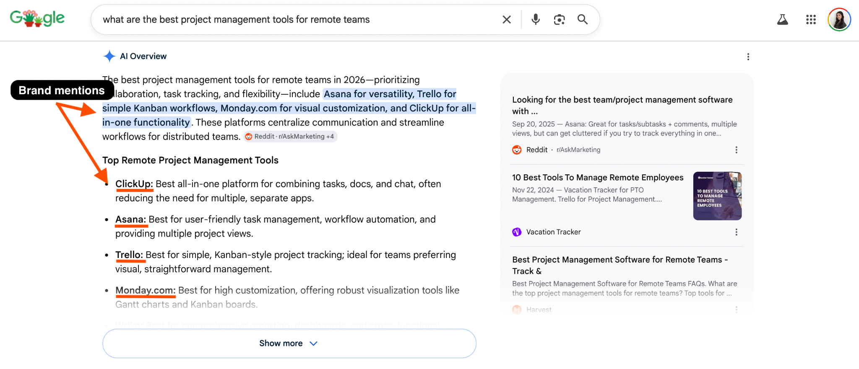The image size is (859, 369).
Task: Open '10 Best Tools To Manage Remote Employees'
Action: tap(598, 178)
